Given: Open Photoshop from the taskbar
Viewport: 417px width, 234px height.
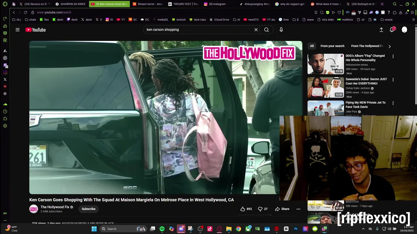Looking at the screenshot, I should click(x=296, y=229).
